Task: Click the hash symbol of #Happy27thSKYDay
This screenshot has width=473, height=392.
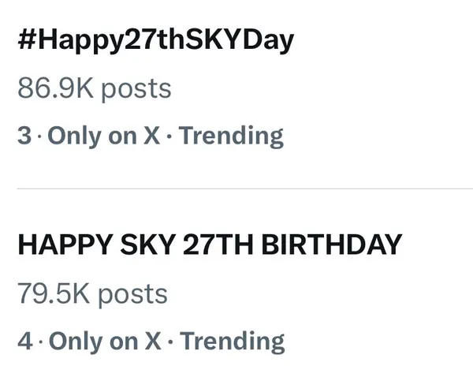Action: [27, 41]
